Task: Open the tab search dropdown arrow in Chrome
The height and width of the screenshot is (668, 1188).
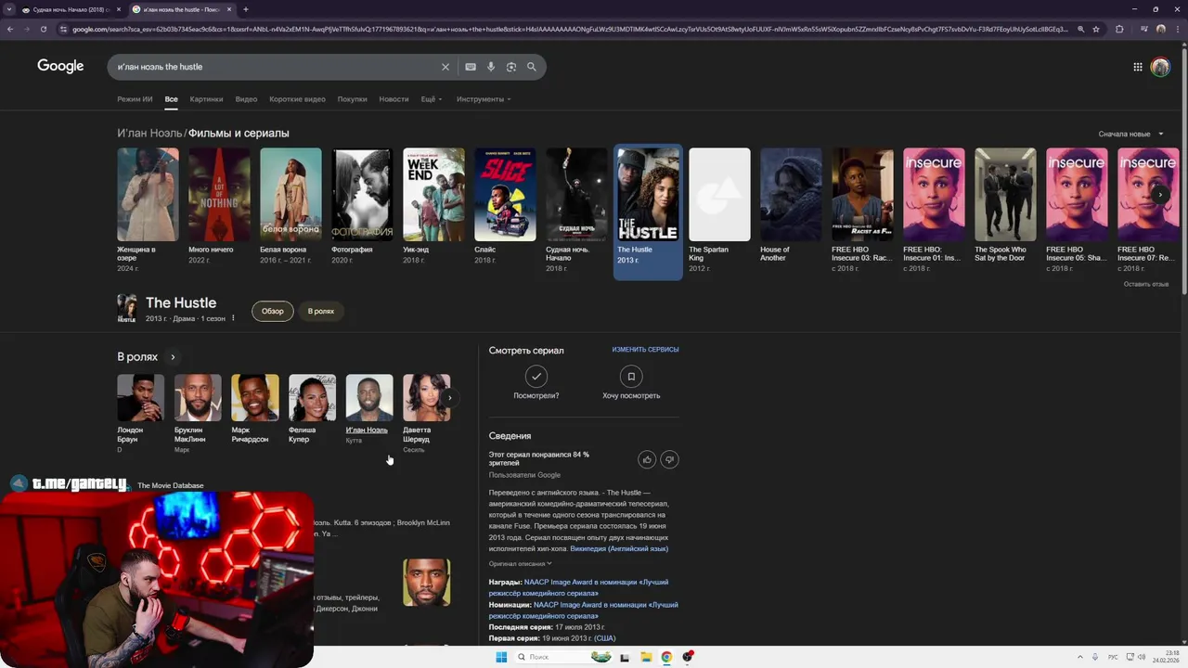Action: pyautogui.click(x=9, y=9)
